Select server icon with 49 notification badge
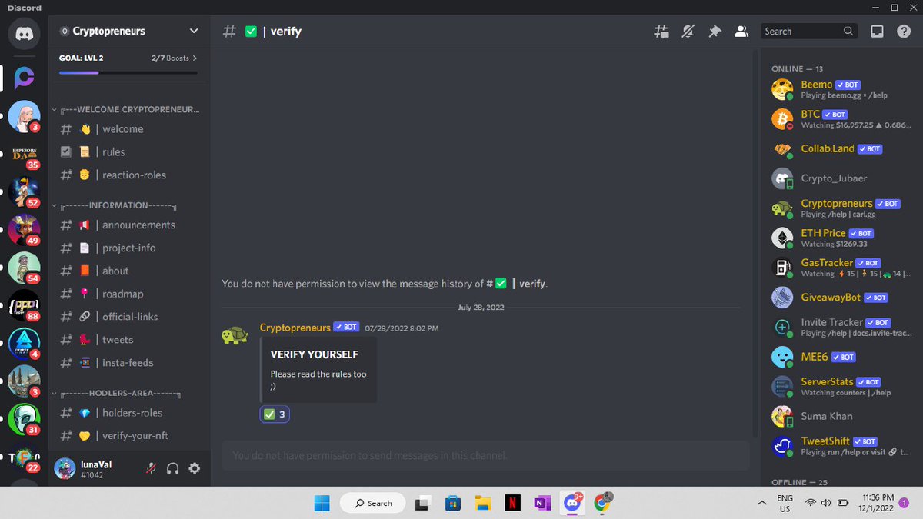923x519 pixels. 24,229
